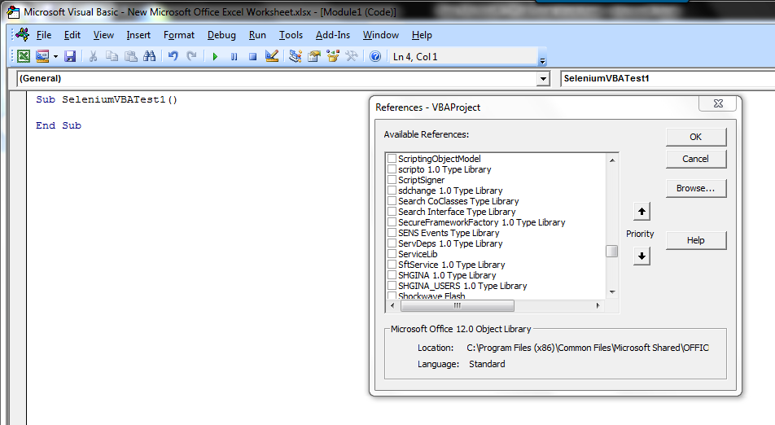Check the ScriptSigner reference

point(392,180)
